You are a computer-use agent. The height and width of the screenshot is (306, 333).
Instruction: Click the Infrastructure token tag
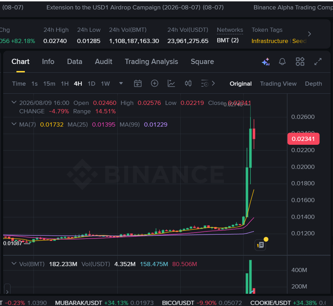click(x=270, y=41)
